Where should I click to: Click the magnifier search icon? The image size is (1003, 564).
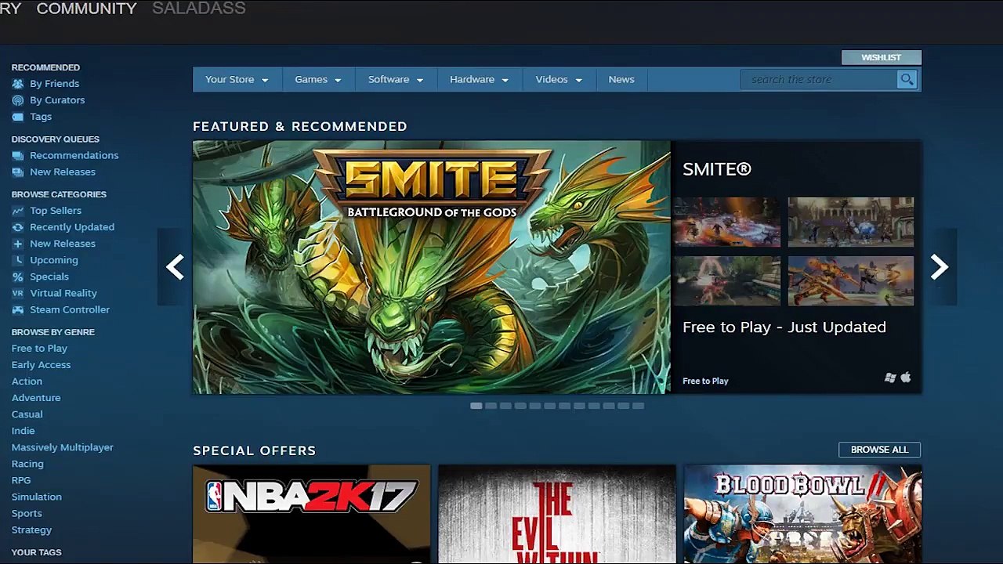(x=907, y=79)
